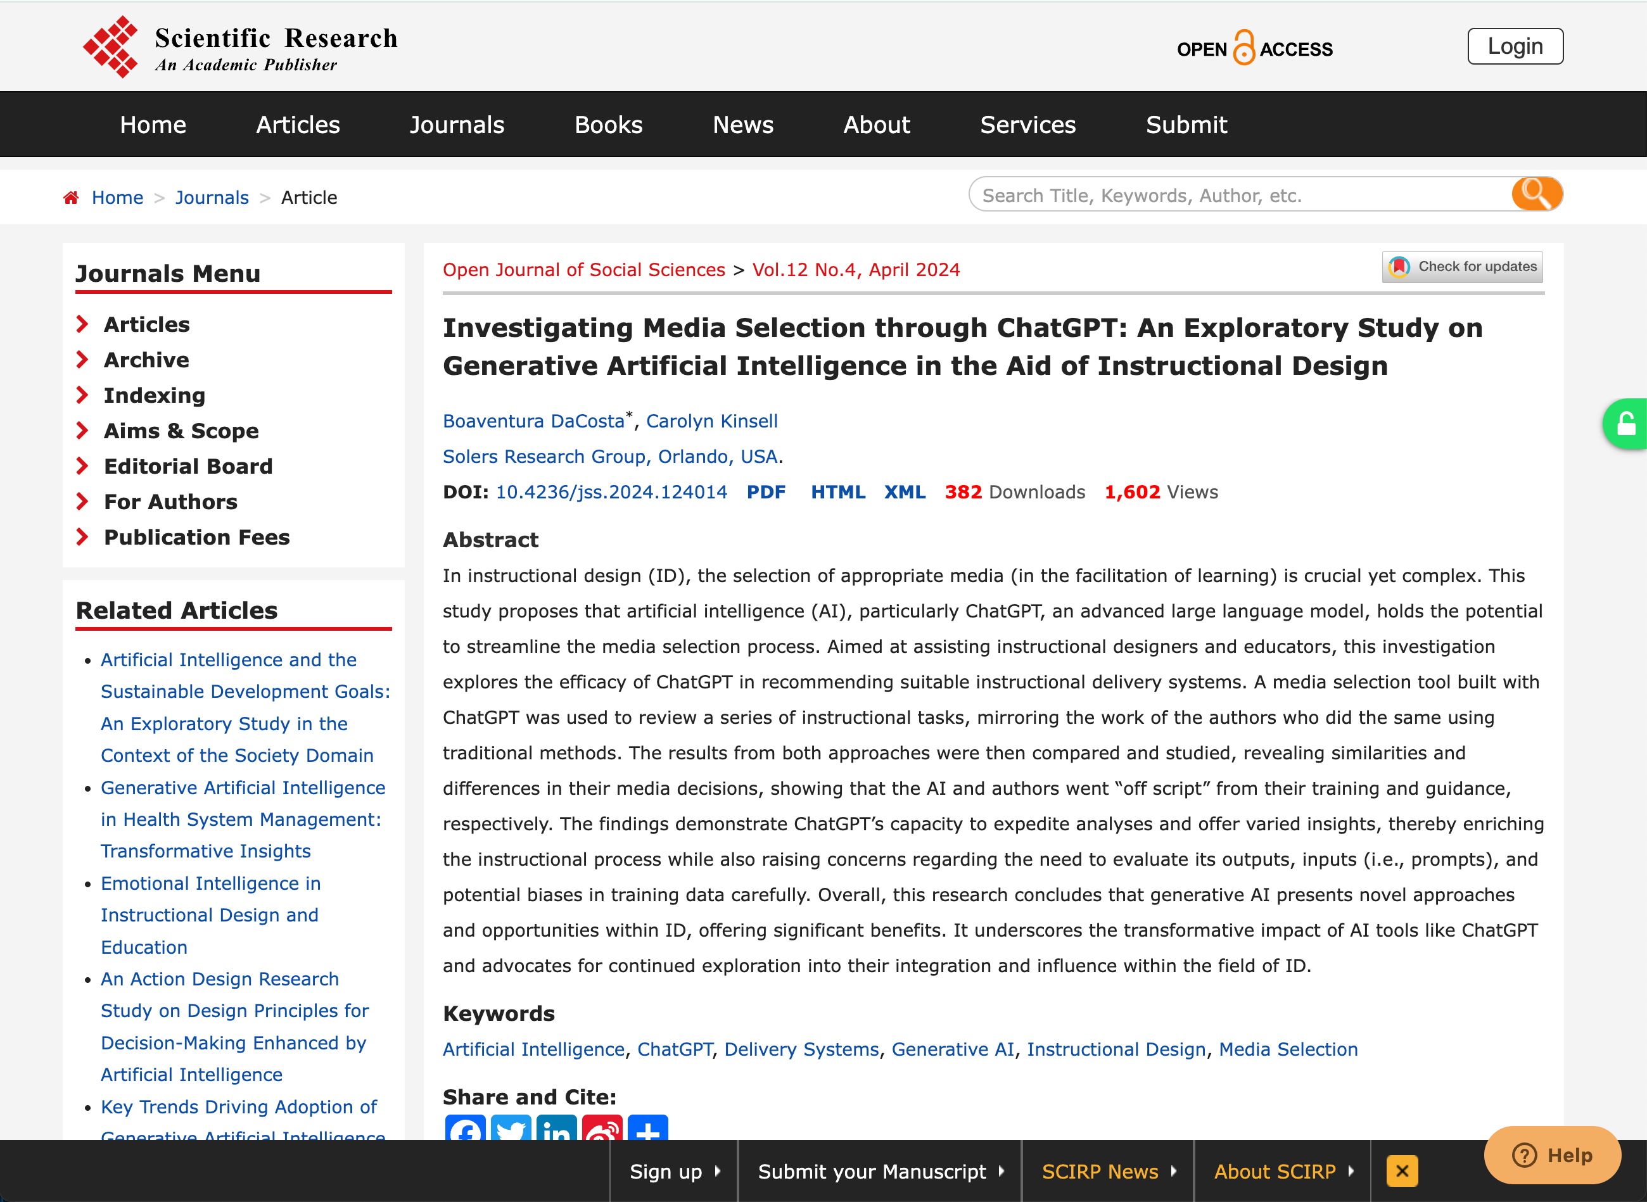Click the Check for updates badge
The image size is (1647, 1202).
[1462, 267]
